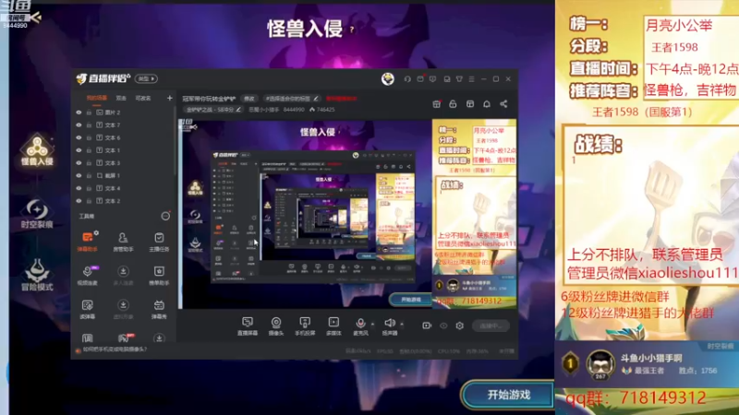Open the 弹幕秀 tool
The height and width of the screenshot is (415, 739).
pyautogui.click(x=159, y=309)
